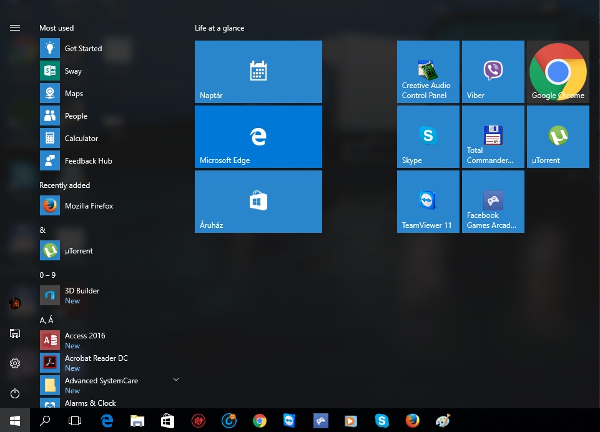Launch Access 2016

(109, 341)
